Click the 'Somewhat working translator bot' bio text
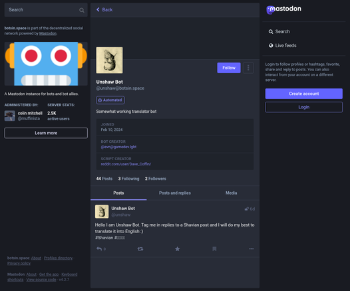 coord(126,112)
